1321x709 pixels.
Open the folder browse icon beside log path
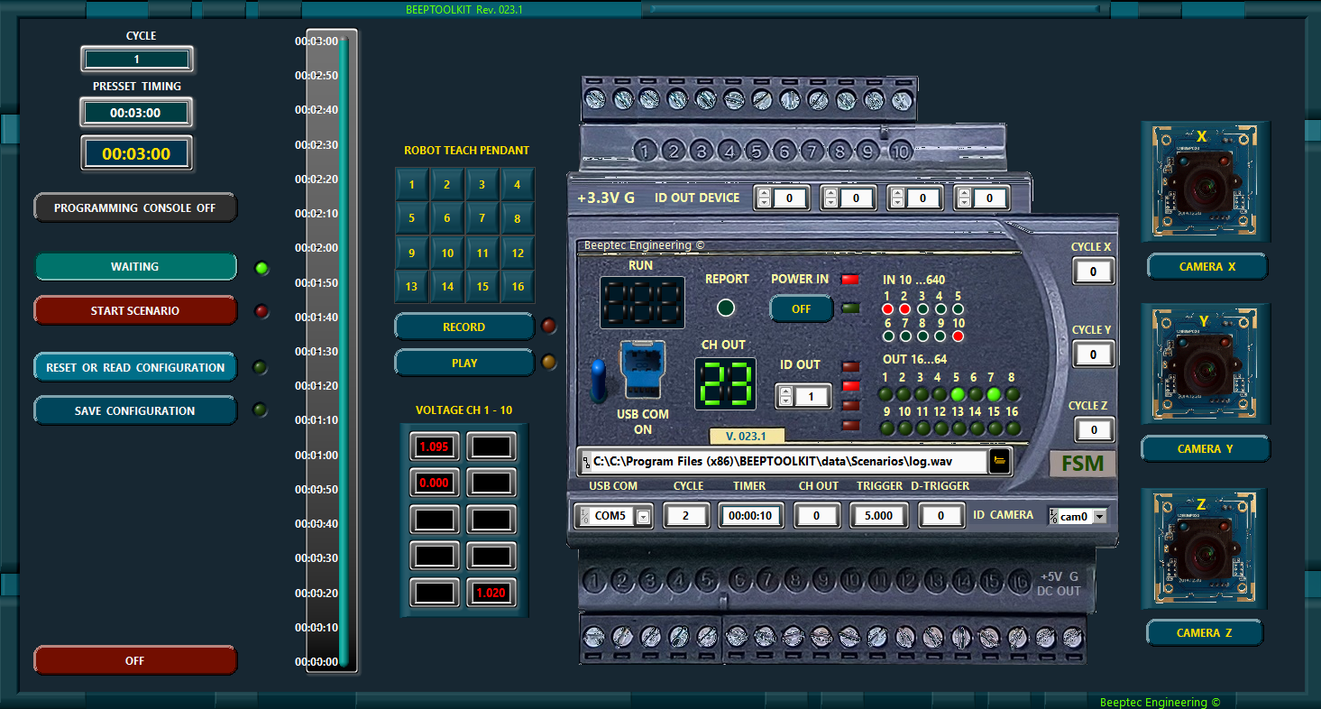pyautogui.click(x=999, y=461)
